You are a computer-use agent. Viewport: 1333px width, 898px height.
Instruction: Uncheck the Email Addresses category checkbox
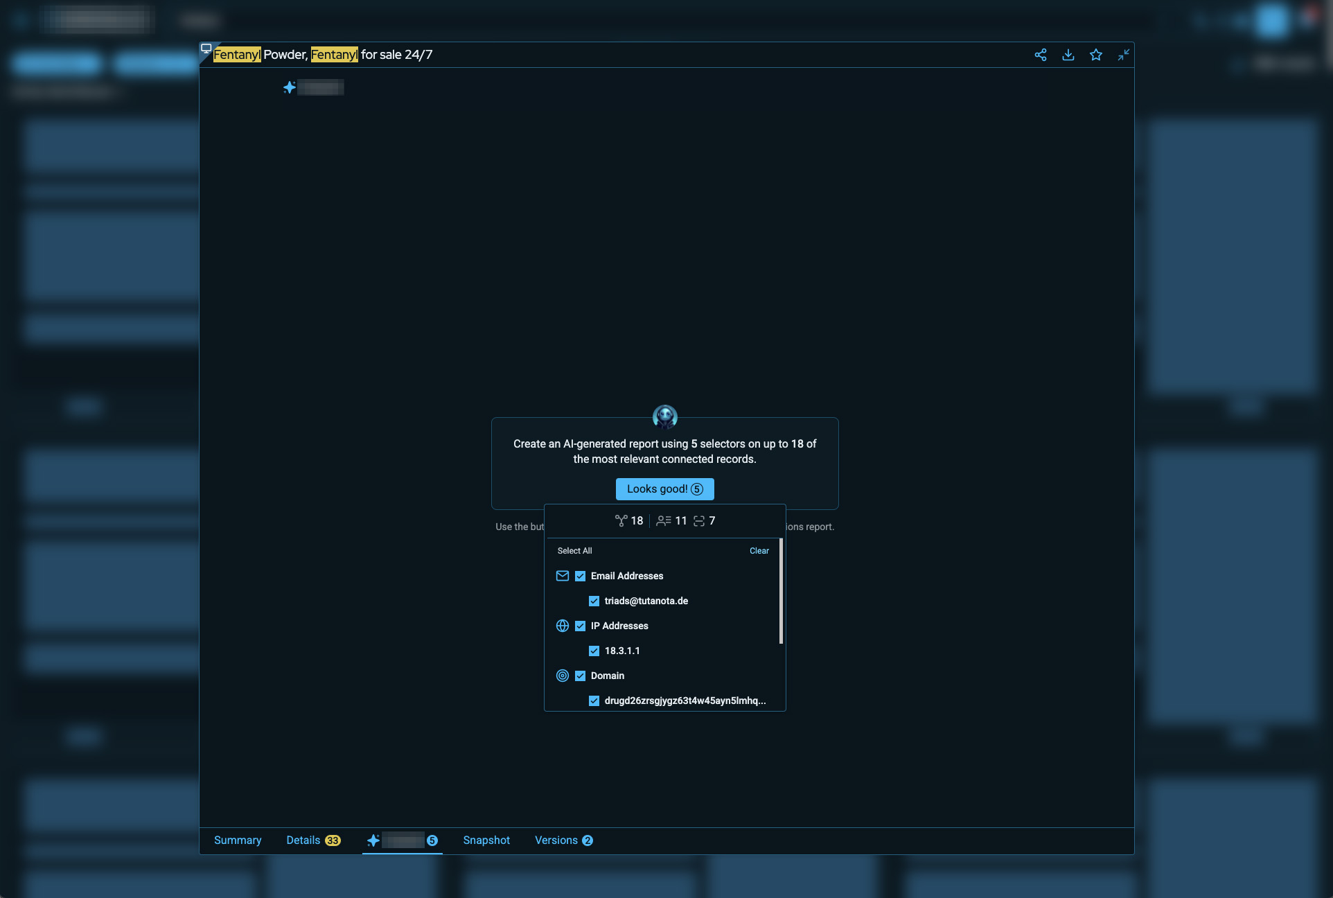581,576
